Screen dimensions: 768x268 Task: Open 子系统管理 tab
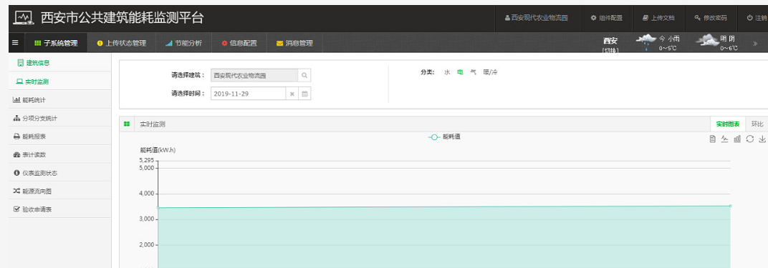click(56, 43)
